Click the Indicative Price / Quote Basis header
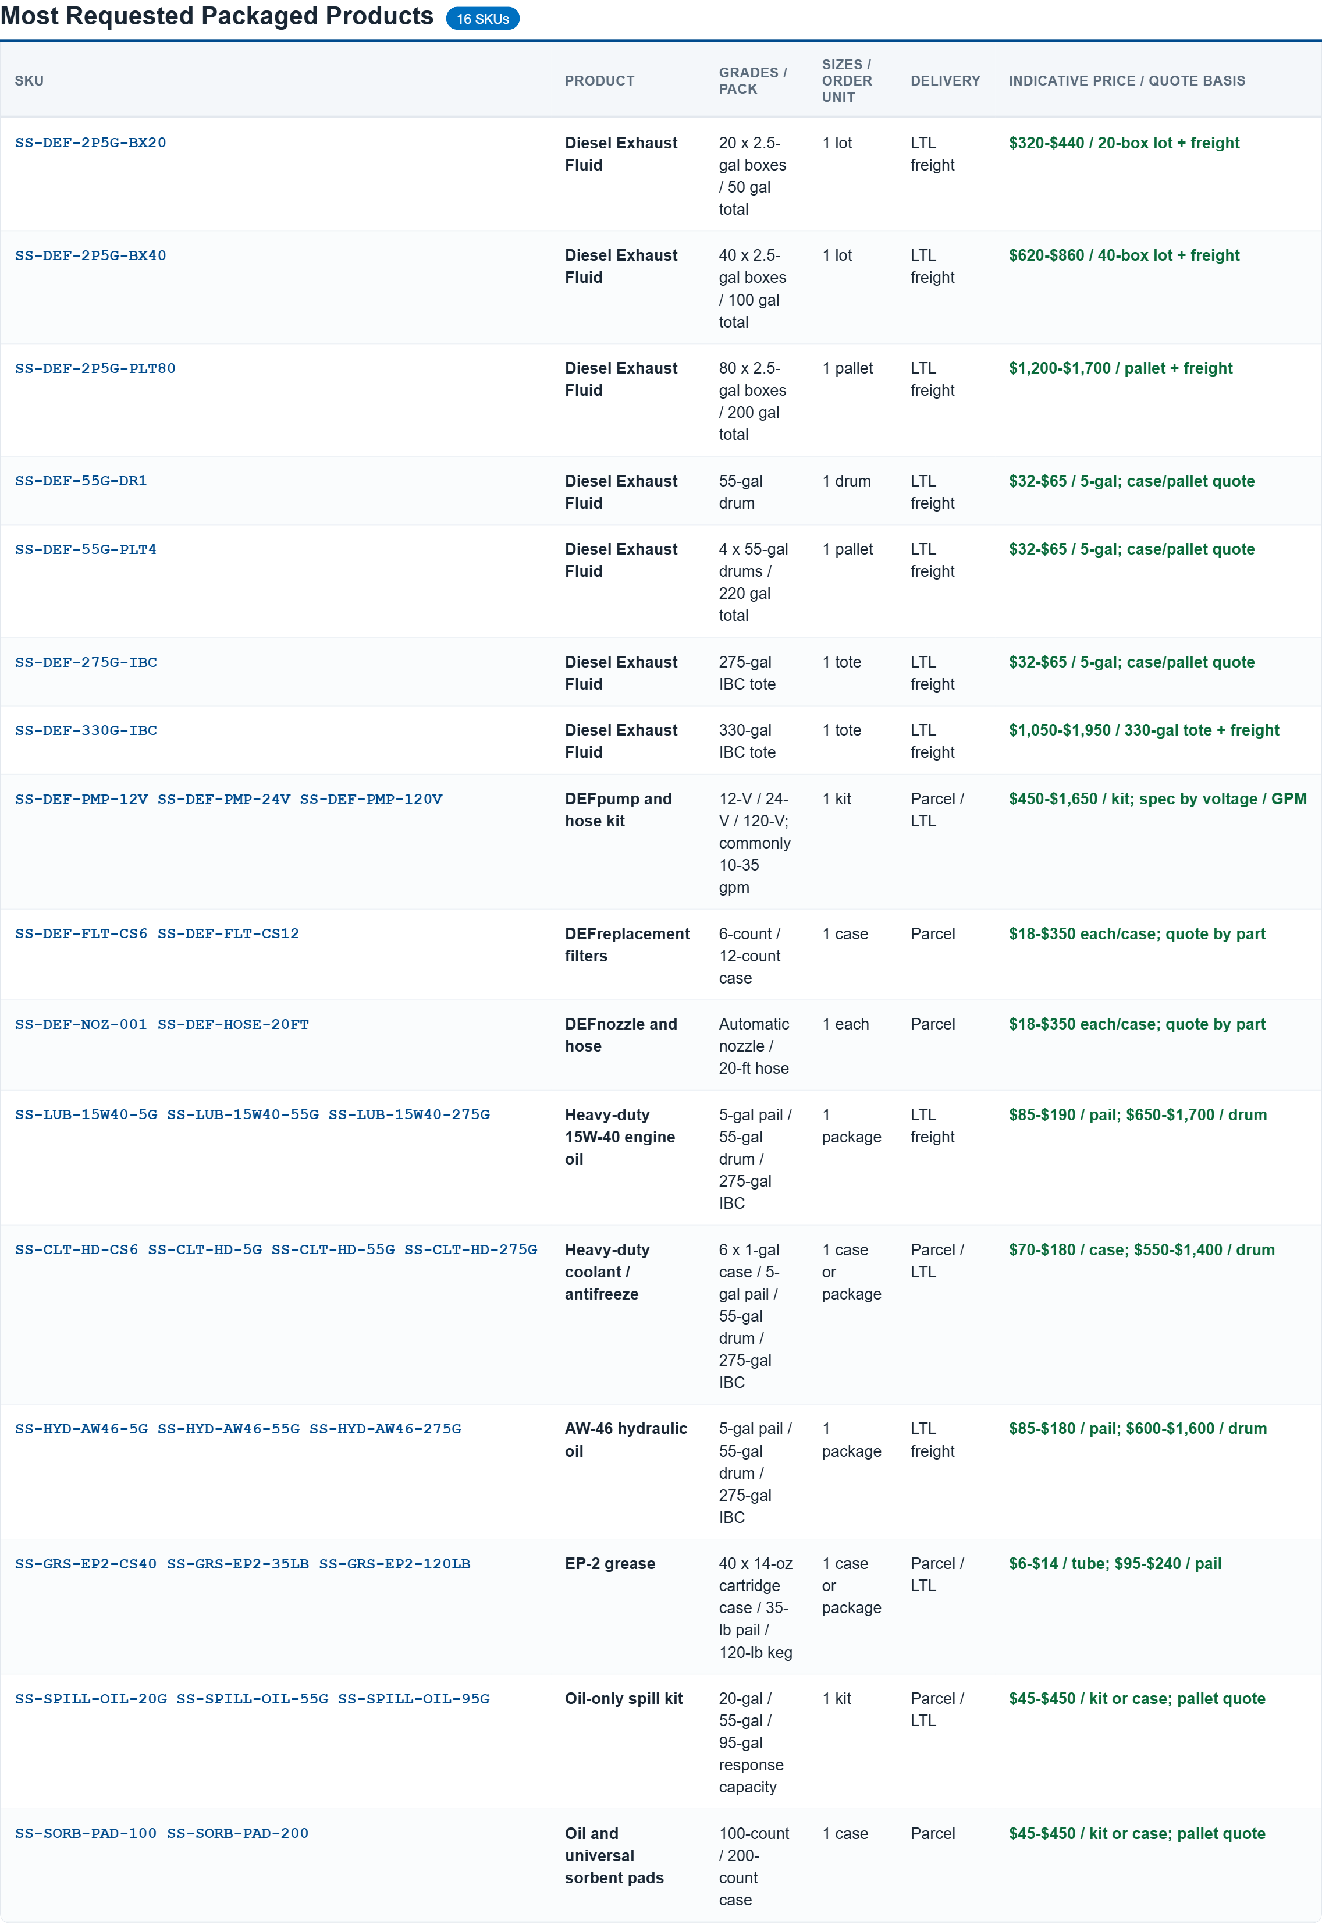Image resolution: width=1322 pixels, height=1924 pixels. coord(1126,80)
